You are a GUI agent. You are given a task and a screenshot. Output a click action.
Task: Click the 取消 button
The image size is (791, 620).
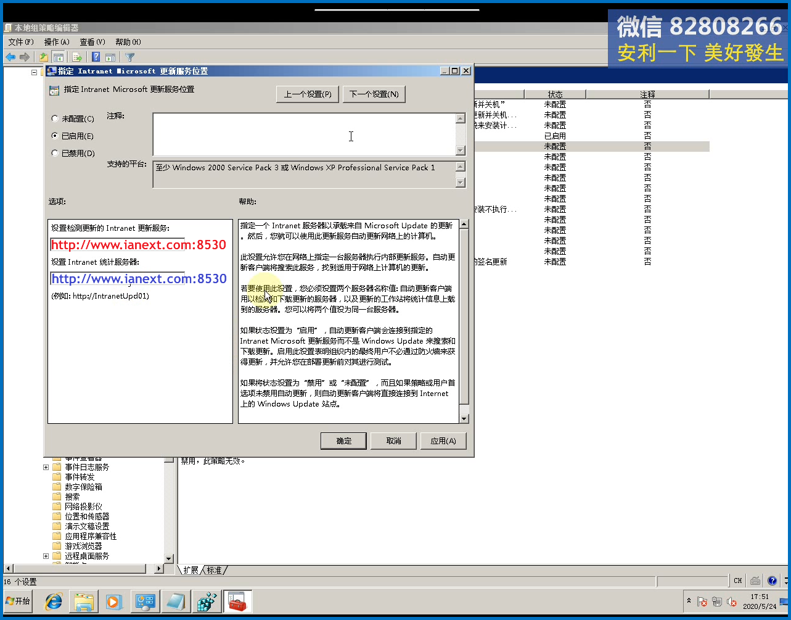(393, 440)
